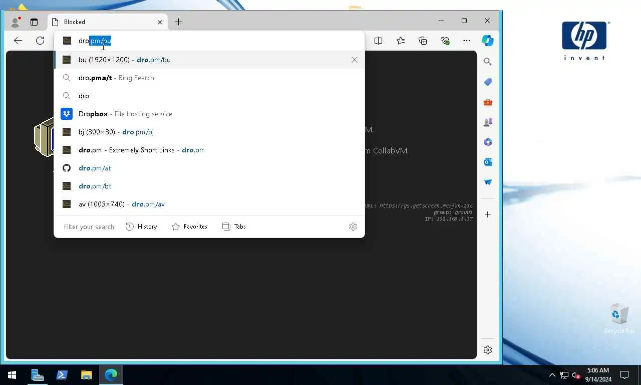Select Dropbox File hosting service suggestion
This screenshot has height=385, width=641.
(x=209, y=114)
